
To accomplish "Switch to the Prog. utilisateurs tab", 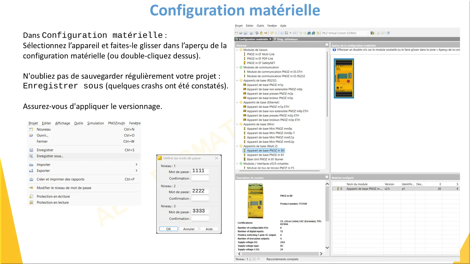I will coord(286,39).
